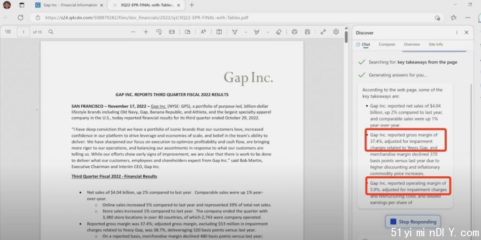Select the Erase tool
This screenshot has width=481, height=240.
[279, 32]
